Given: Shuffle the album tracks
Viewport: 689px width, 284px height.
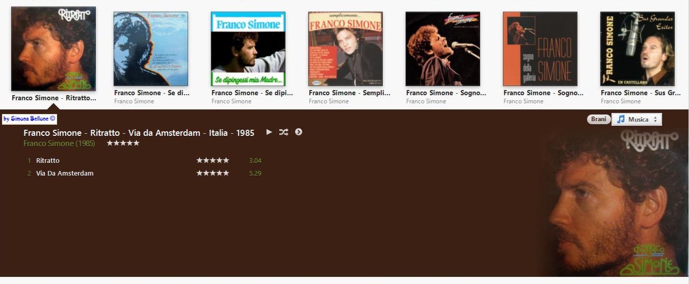Looking at the screenshot, I should (284, 132).
